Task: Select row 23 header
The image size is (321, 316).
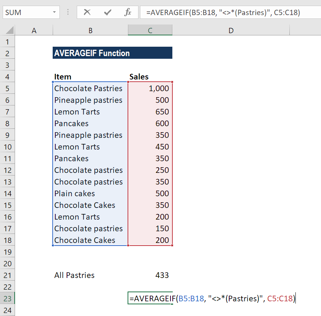Action: pos(8,298)
